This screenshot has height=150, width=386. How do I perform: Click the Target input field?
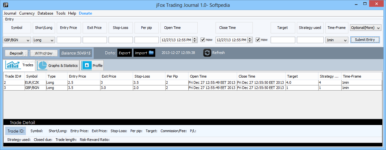click(283, 40)
